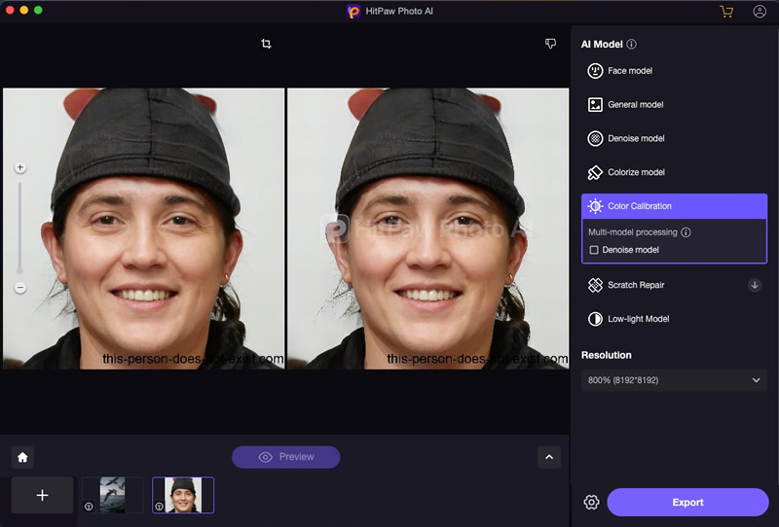Image resolution: width=779 pixels, height=527 pixels.
Task: Click the thumbs-down feedback icon
Action: (550, 44)
